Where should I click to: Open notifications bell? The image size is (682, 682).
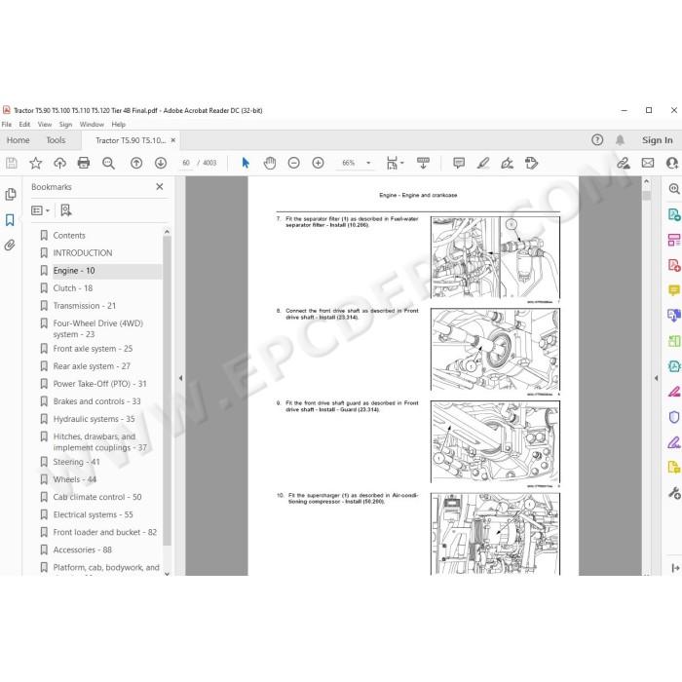coord(620,140)
